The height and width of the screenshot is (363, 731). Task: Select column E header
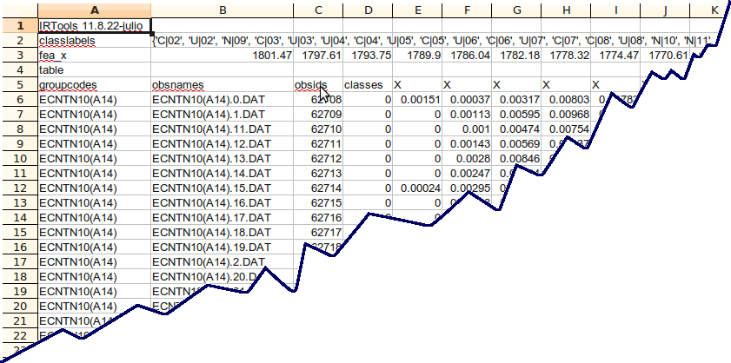point(417,10)
